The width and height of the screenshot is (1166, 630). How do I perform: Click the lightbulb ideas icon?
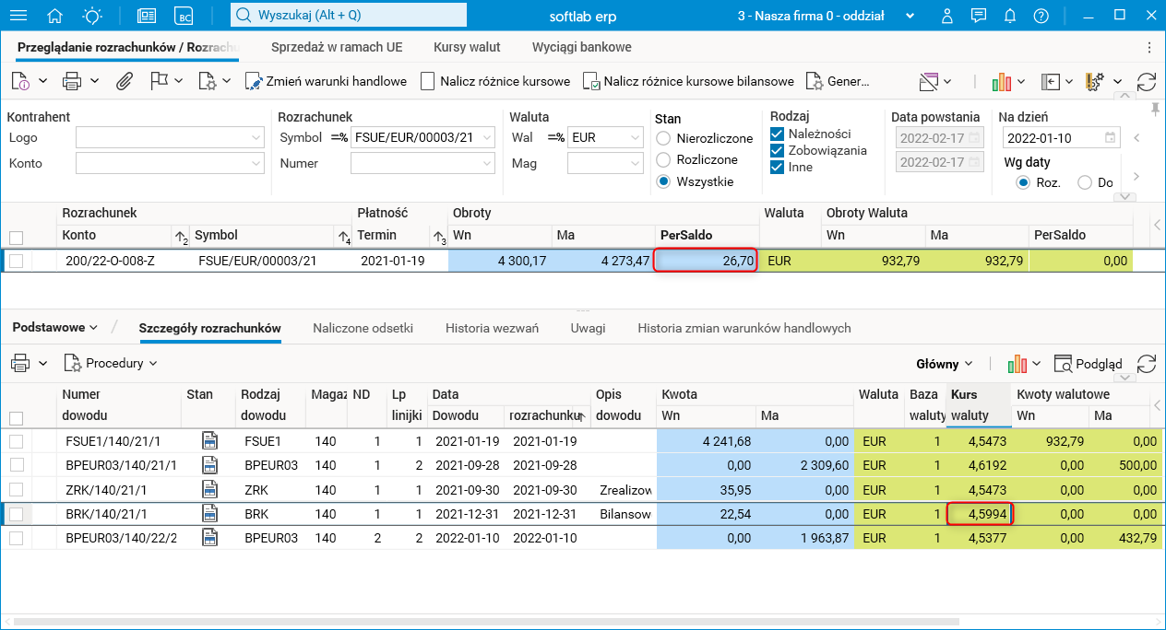click(92, 16)
